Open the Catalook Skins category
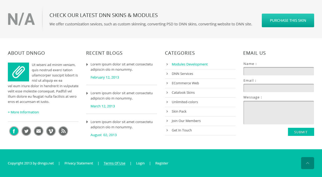Image resolution: width=322 pixels, height=177 pixels. (183, 92)
